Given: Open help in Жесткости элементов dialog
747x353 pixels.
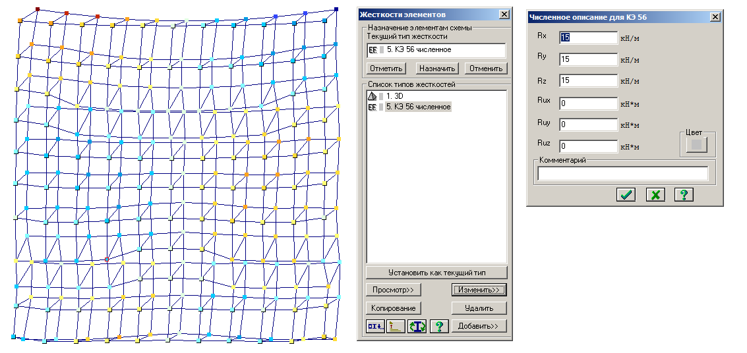Looking at the screenshot, I should click(439, 327).
